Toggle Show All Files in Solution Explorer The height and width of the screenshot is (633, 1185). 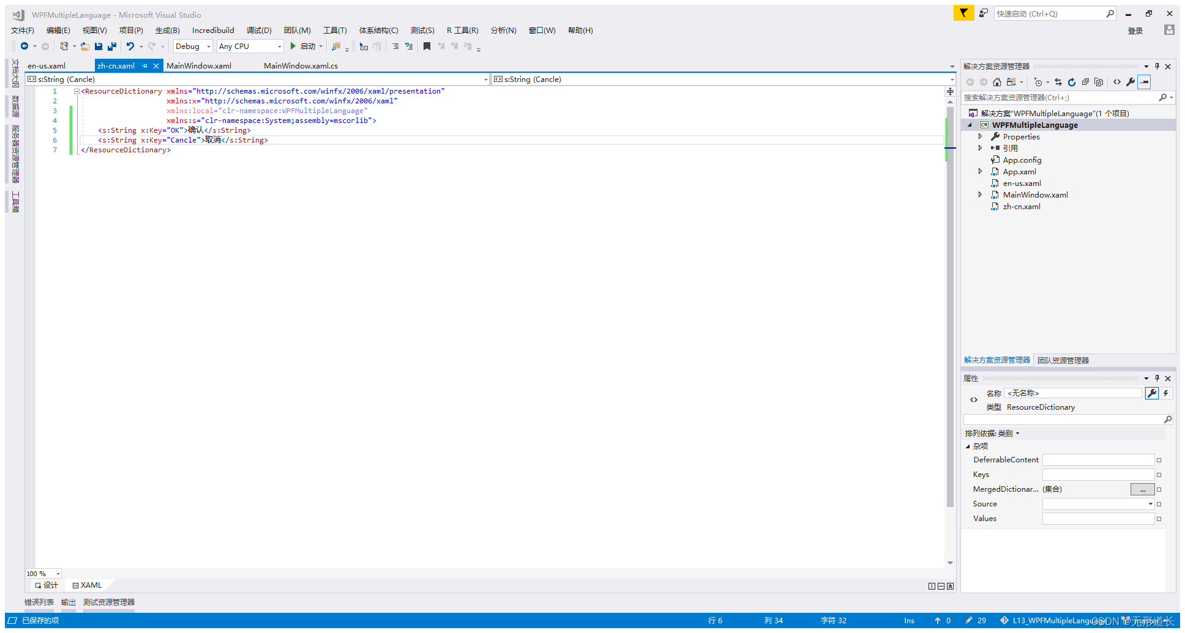pos(1099,82)
